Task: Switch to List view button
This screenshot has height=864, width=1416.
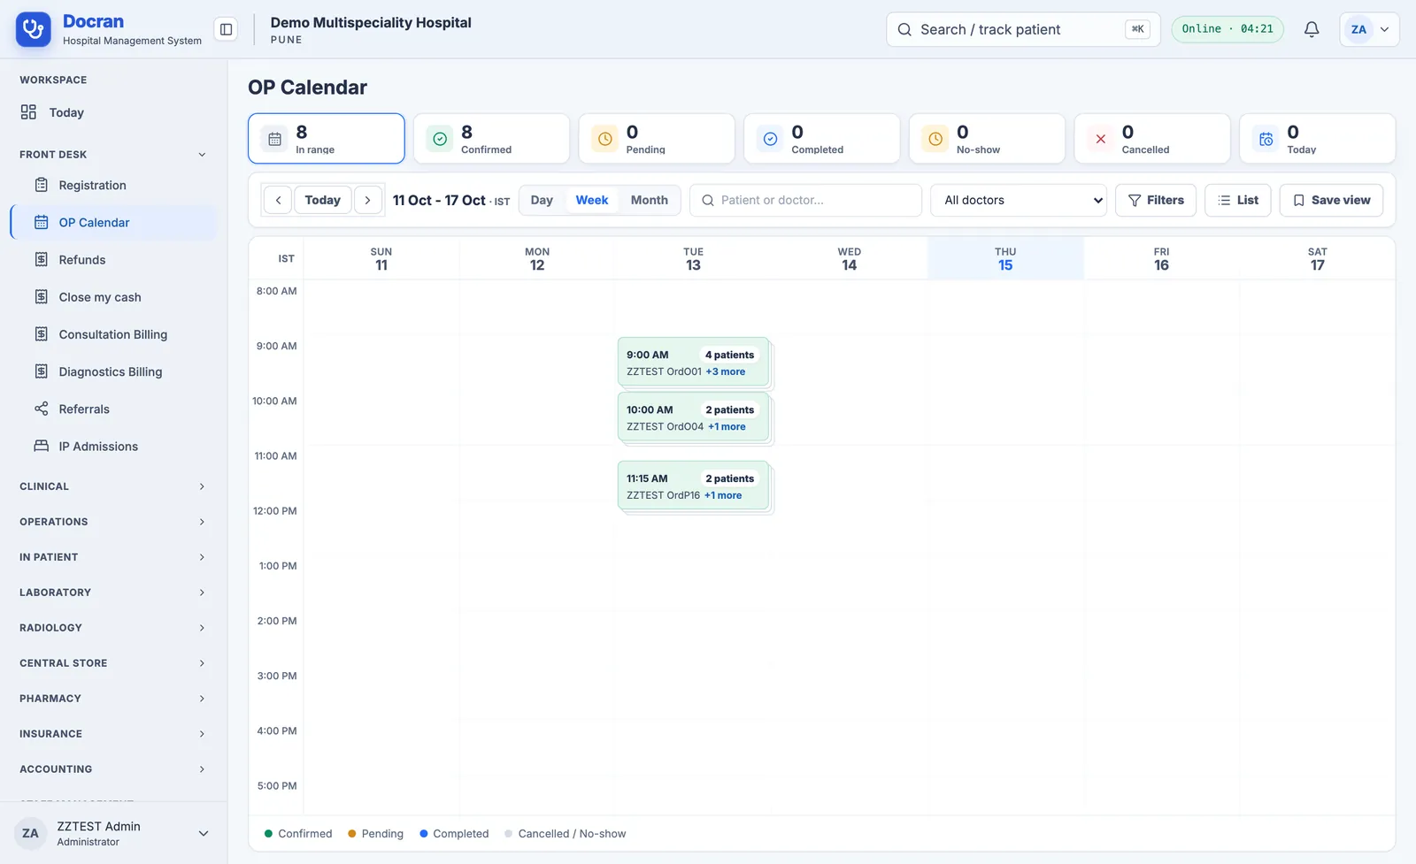Action: tap(1238, 200)
